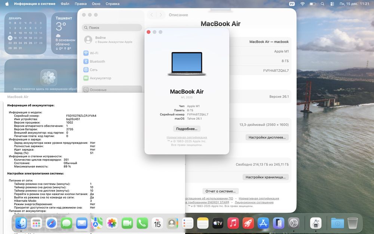374x234 pixels.
Task: Click the date and time in menu bar
Action: [x=354, y=4]
